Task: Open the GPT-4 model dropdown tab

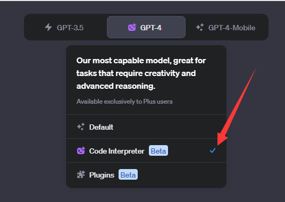Action: pyautogui.click(x=146, y=27)
